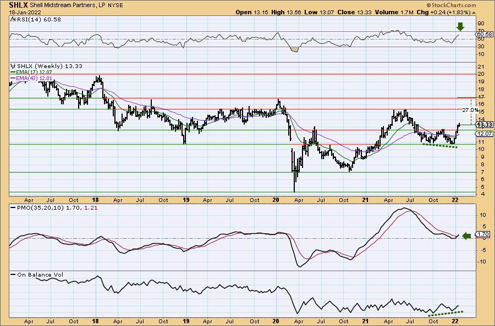Click the bar icon before SHLX (Weekly)
This screenshot has height=326, width=495.
point(13,66)
